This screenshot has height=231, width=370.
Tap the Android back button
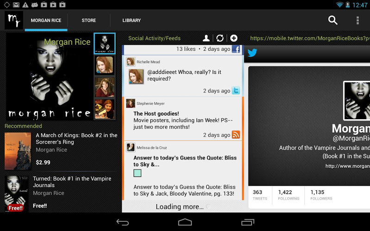click(x=123, y=222)
